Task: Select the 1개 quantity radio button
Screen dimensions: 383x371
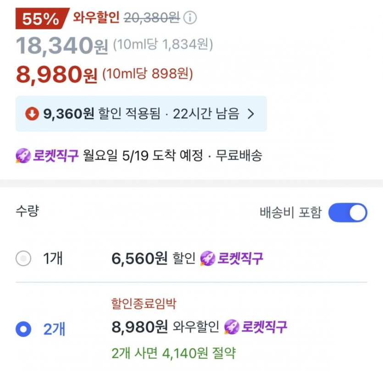Action: (x=23, y=259)
